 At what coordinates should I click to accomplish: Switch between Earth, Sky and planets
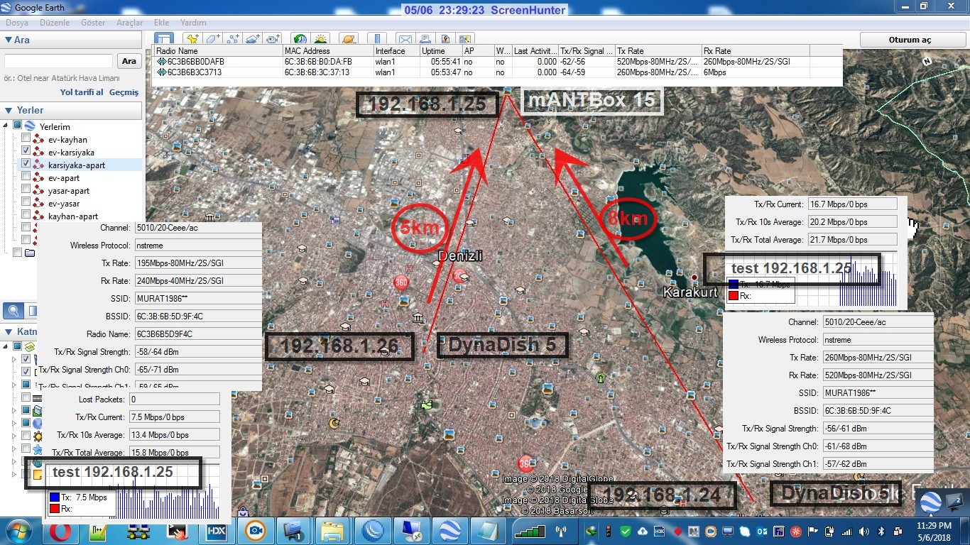349,38
